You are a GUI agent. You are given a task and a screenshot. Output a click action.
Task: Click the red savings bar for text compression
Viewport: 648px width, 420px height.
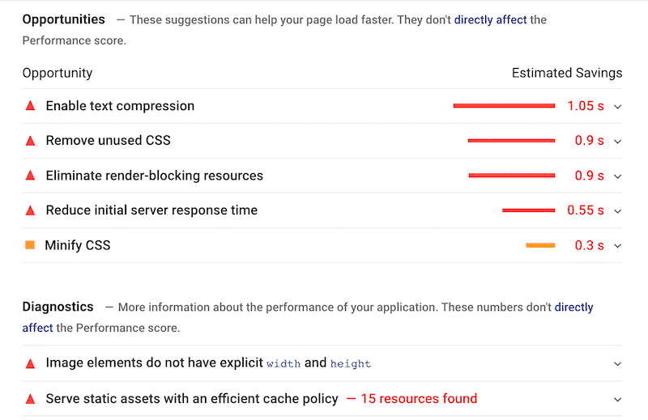(x=504, y=106)
